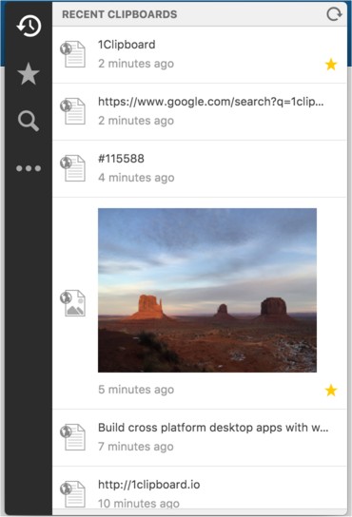Select the '#115588' clip
The image size is (352, 517).
point(121,159)
